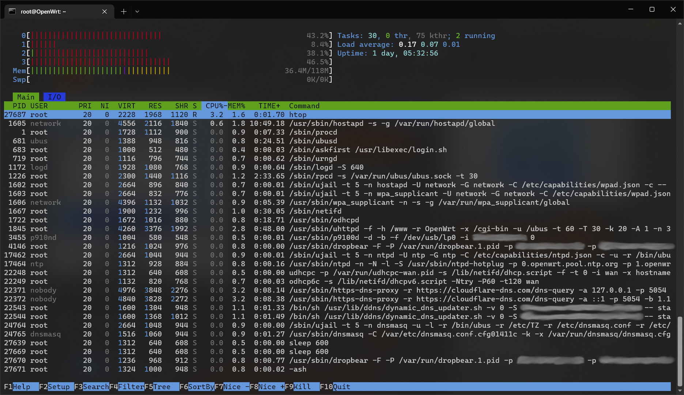This screenshot has height=395, width=684.
Task: Select https-dns-proxy row with PID 22372
Action: 337,299
